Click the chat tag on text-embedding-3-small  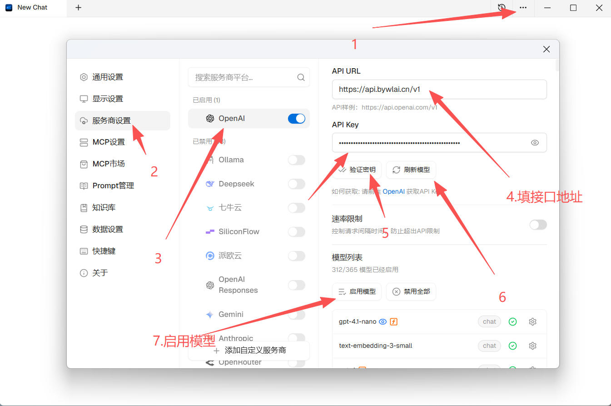(489, 346)
